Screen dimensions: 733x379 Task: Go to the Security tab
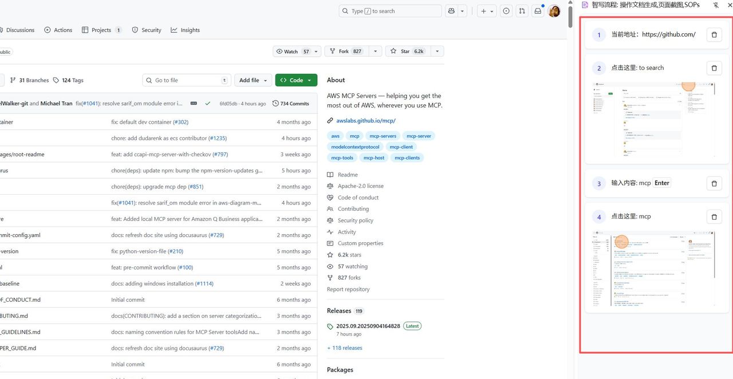click(x=147, y=30)
